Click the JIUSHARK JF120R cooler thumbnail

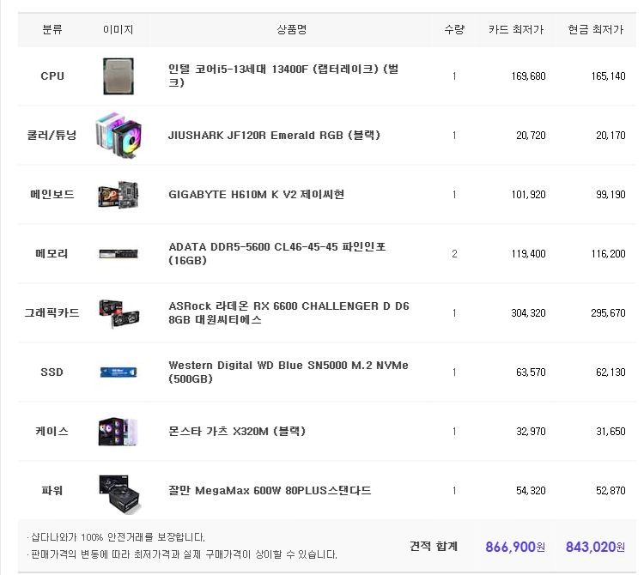118,136
